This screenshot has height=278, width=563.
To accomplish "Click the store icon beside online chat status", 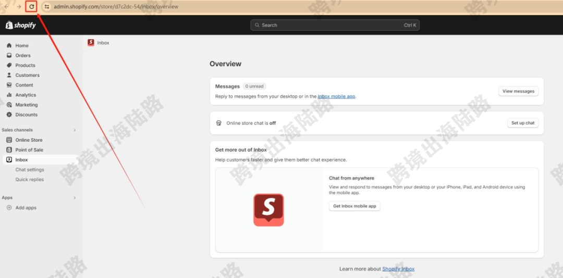I will [218, 123].
